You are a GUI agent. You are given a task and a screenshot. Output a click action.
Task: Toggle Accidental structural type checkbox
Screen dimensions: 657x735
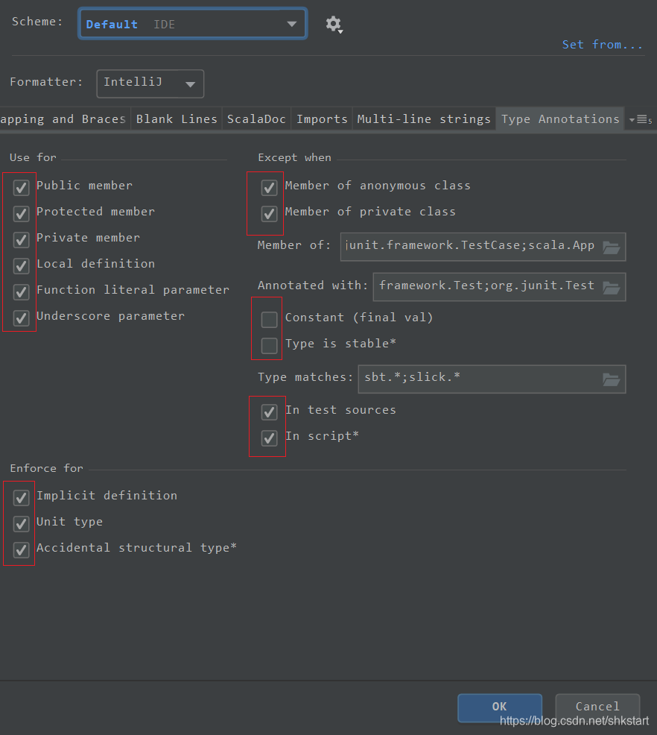pyautogui.click(x=21, y=549)
